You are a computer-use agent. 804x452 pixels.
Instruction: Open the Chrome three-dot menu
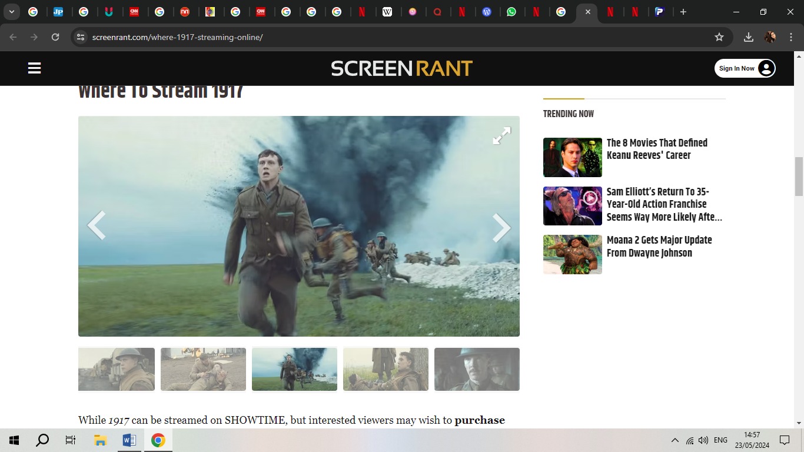(791, 37)
